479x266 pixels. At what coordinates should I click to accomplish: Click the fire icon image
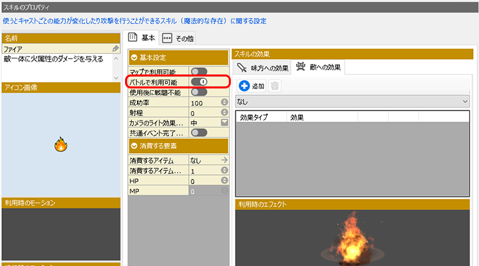click(x=60, y=144)
